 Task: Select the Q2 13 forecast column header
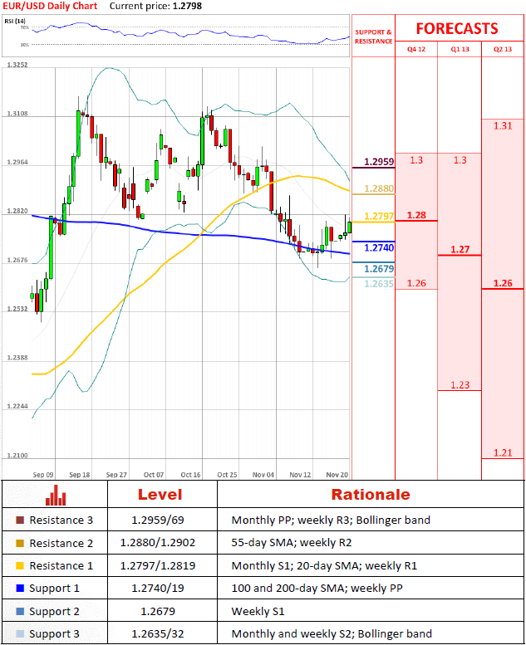point(503,49)
